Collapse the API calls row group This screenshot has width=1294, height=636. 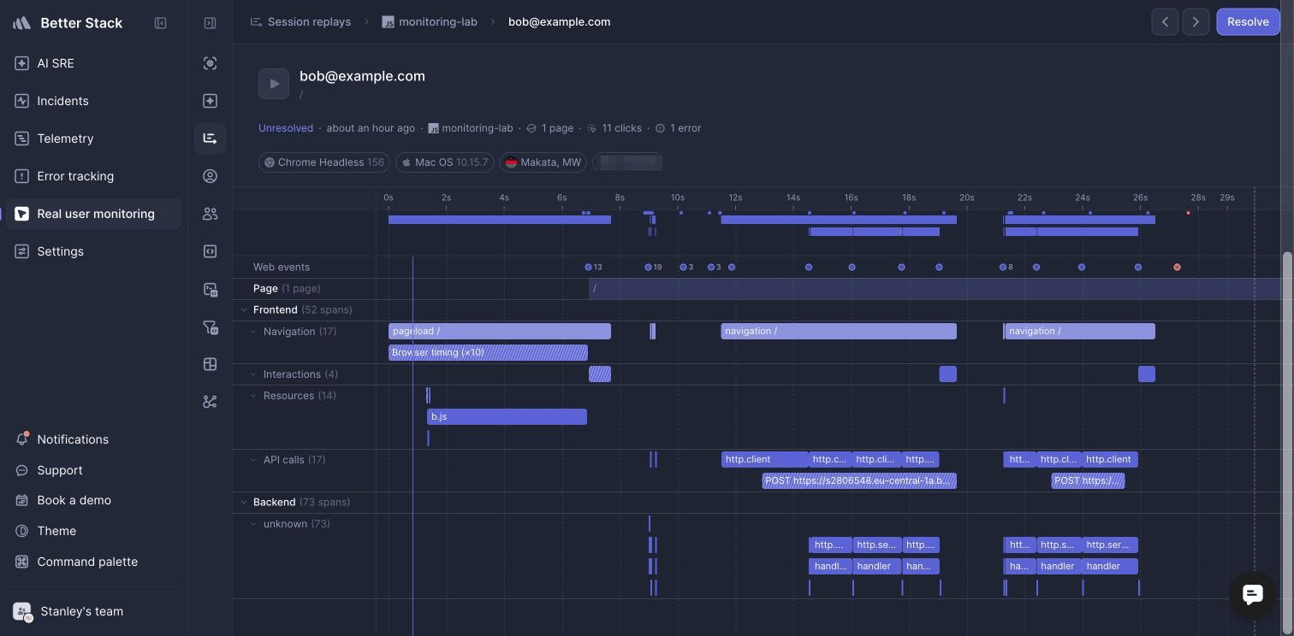(253, 460)
